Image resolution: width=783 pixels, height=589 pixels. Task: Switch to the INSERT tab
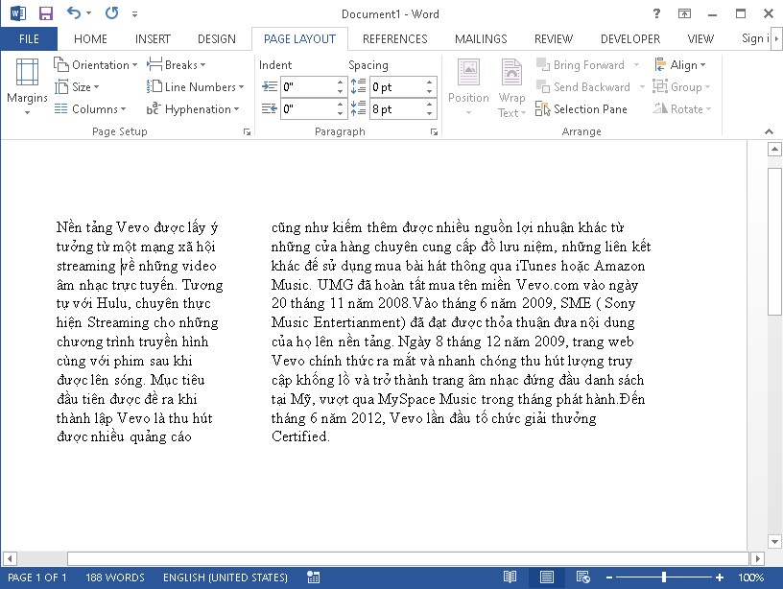[x=153, y=39]
